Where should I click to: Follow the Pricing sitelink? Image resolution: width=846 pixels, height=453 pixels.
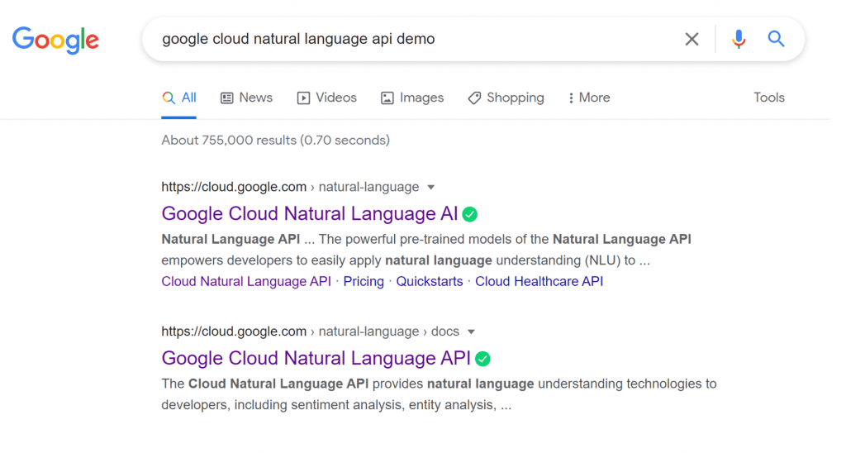(x=364, y=281)
